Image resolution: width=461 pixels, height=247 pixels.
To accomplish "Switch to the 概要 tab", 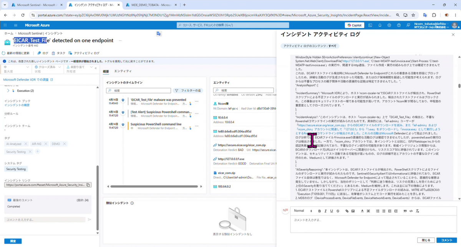I will coord(106,71).
